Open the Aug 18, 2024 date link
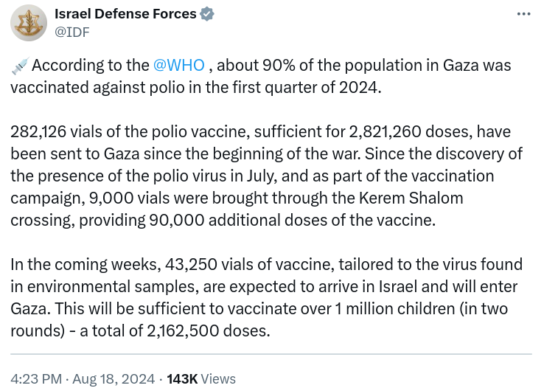 point(114,379)
